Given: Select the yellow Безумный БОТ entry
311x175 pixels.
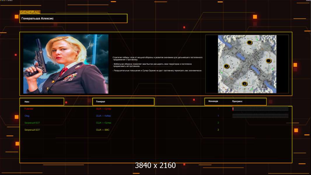Looking at the screenshot, I should click(x=32, y=130).
